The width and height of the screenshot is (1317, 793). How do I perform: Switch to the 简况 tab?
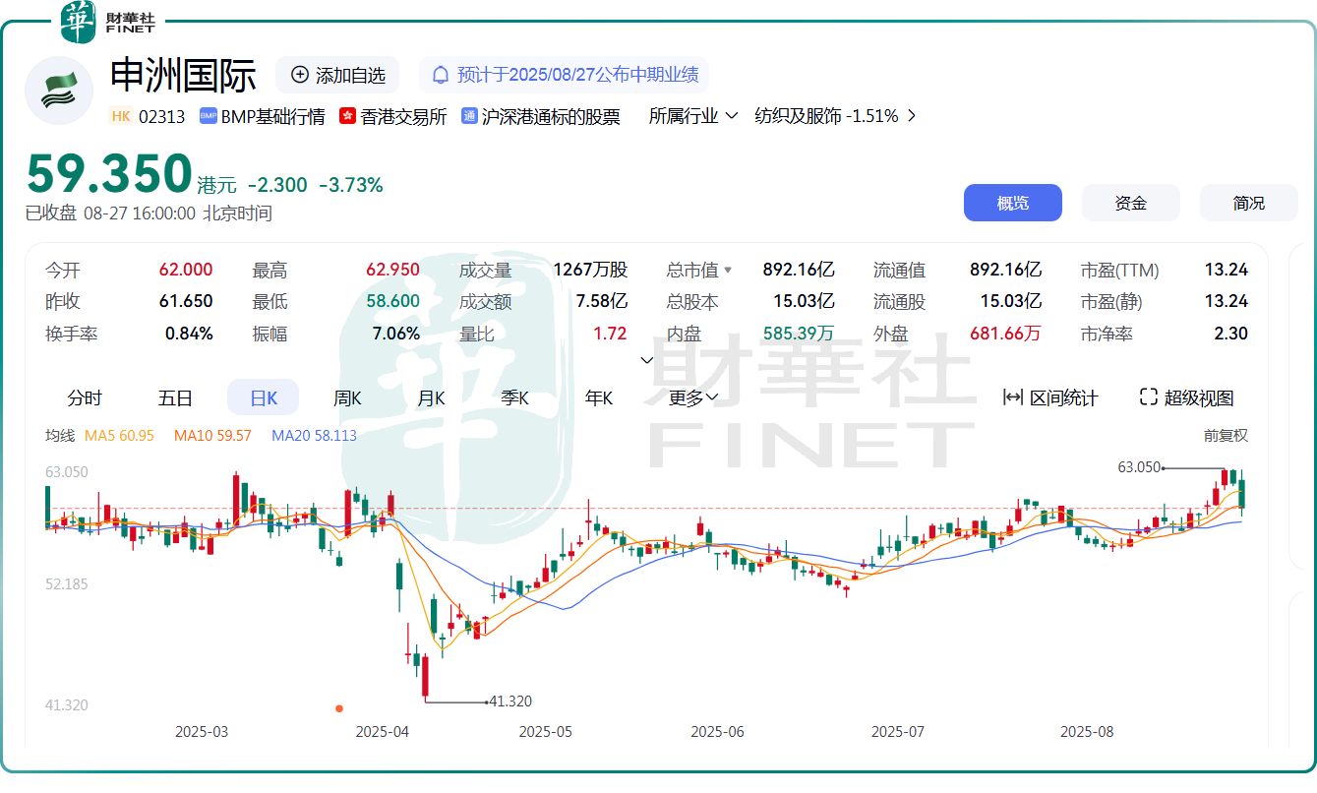tap(1249, 203)
